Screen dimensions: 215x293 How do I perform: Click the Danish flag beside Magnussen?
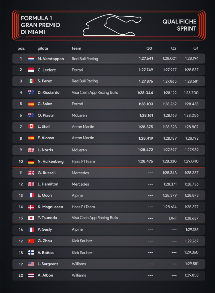click(x=31, y=207)
